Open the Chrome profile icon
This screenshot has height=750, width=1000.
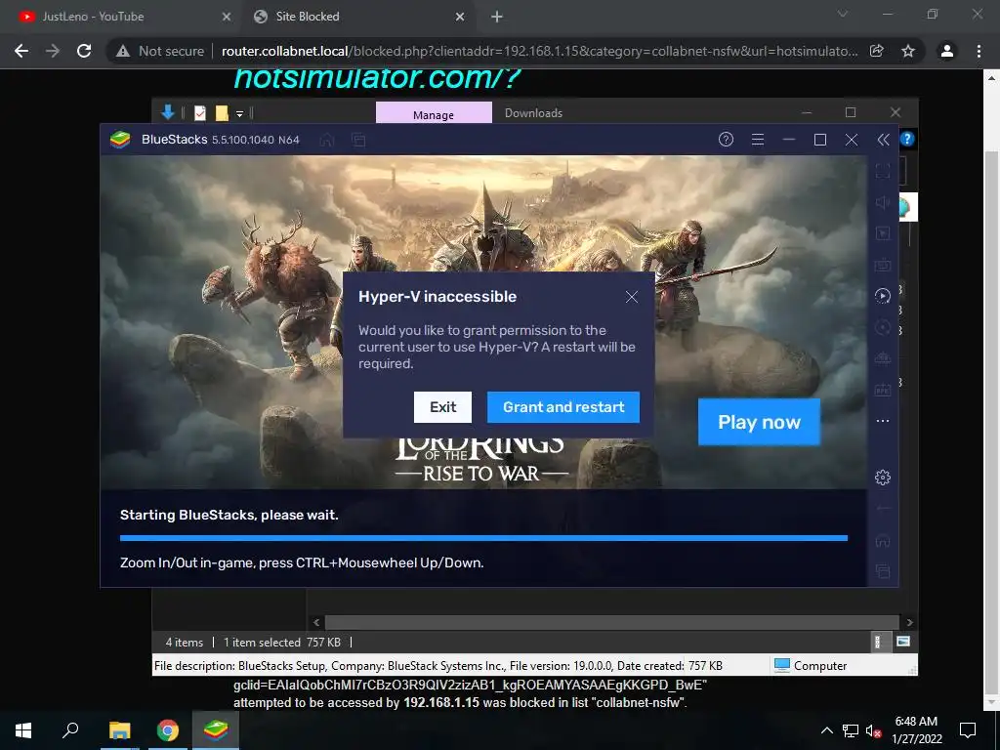(x=947, y=51)
